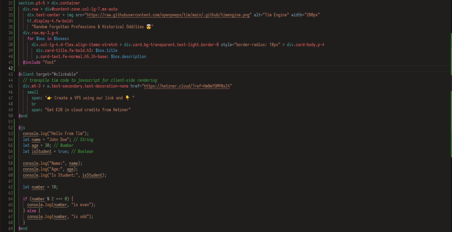Click 'age' variable declaration on line 55
This screenshot has height=232, width=452.
35,146
